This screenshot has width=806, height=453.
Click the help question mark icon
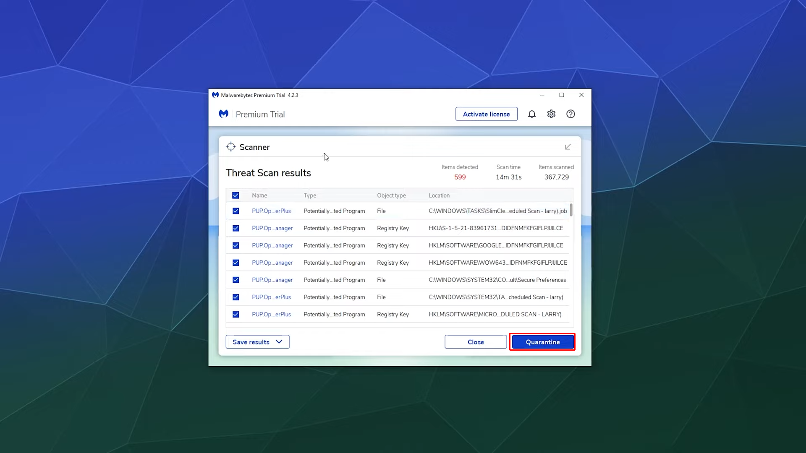[x=570, y=114]
